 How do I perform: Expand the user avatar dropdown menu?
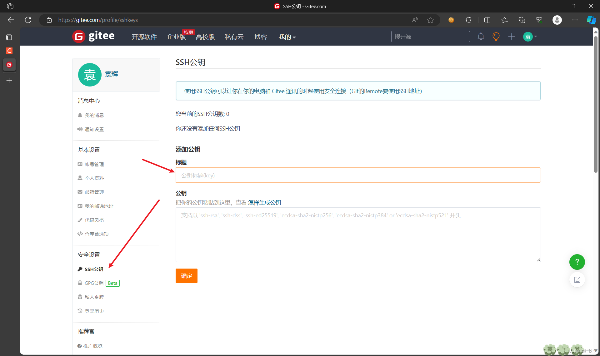coord(530,37)
